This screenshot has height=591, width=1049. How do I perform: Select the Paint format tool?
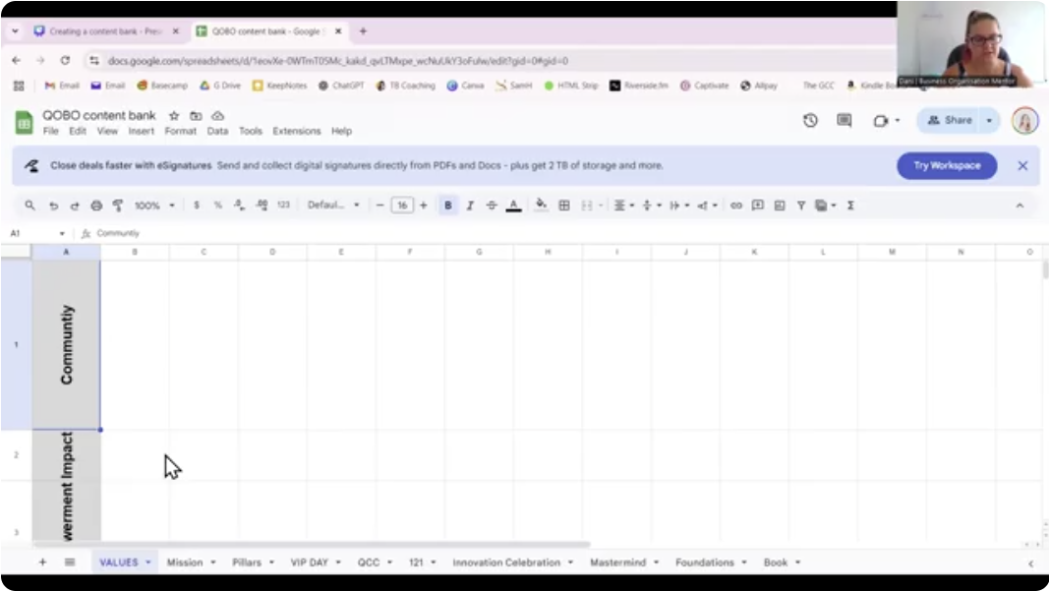pos(116,206)
